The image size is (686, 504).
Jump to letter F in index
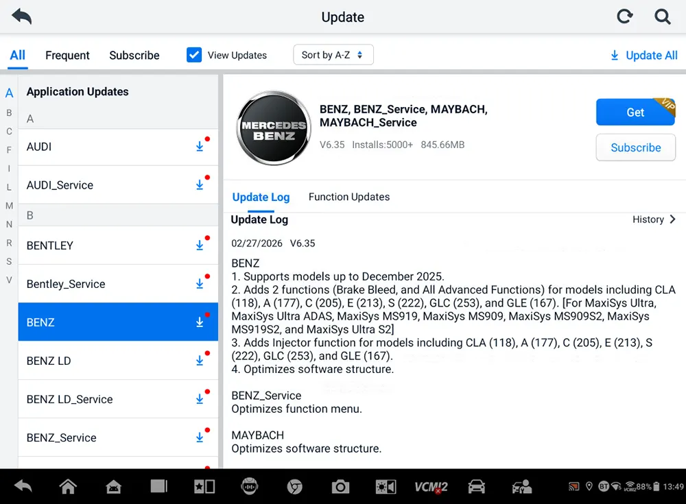click(9, 150)
